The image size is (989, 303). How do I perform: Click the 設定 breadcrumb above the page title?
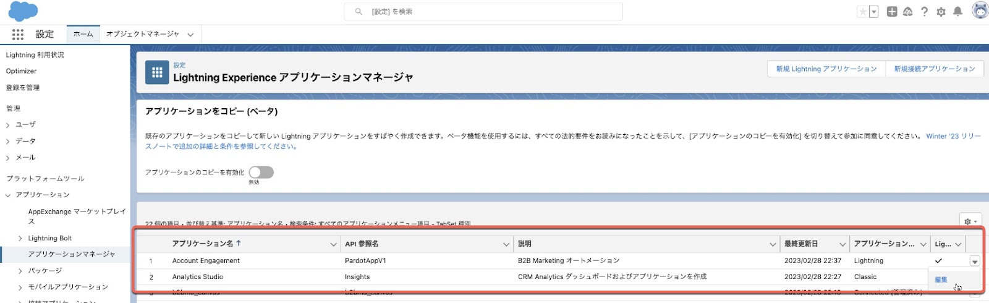click(179, 65)
